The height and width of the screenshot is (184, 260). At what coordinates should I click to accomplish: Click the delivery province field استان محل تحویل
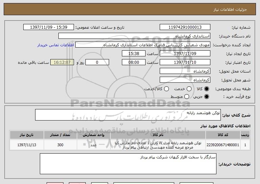(x=185, y=71)
